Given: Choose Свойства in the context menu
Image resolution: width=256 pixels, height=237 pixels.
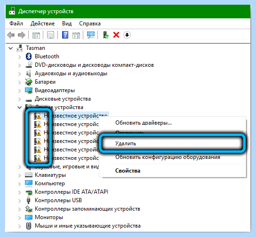Looking at the screenshot, I should [172, 171].
